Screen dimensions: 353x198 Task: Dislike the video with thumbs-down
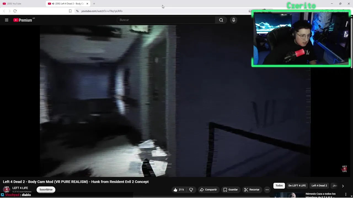point(191,190)
